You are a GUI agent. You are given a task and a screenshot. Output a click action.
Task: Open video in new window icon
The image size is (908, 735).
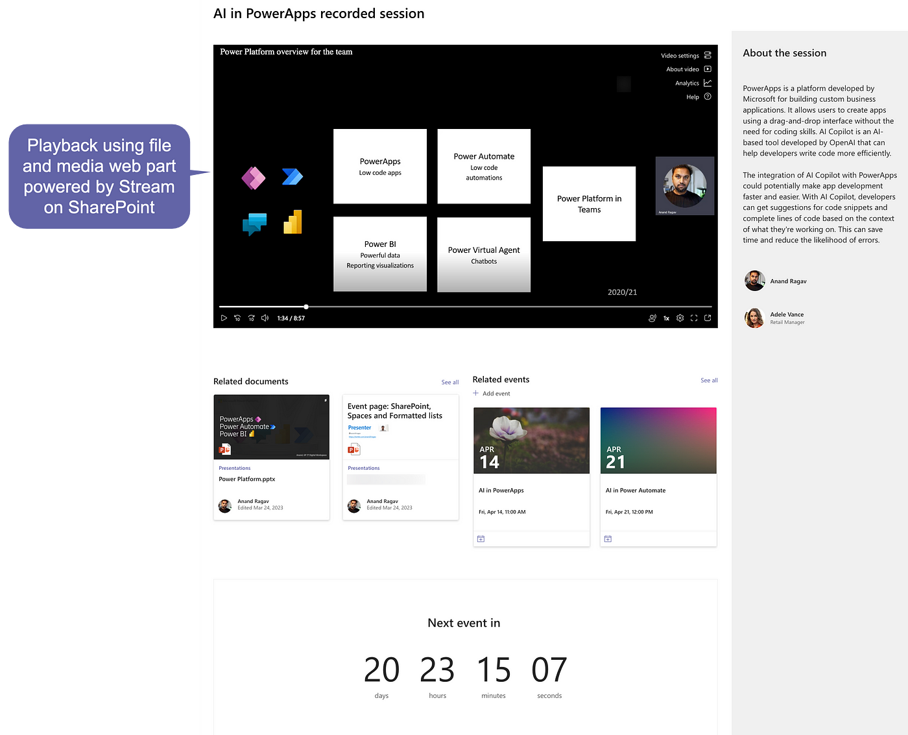pos(708,318)
